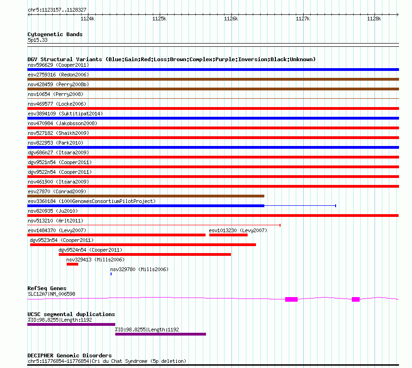
Task: Select the 5p15.33 band label
Action: tap(37, 40)
